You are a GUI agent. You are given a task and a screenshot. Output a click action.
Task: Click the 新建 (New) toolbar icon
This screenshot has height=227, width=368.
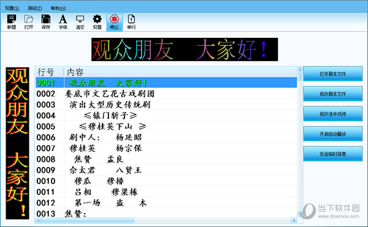[x=12, y=22]
